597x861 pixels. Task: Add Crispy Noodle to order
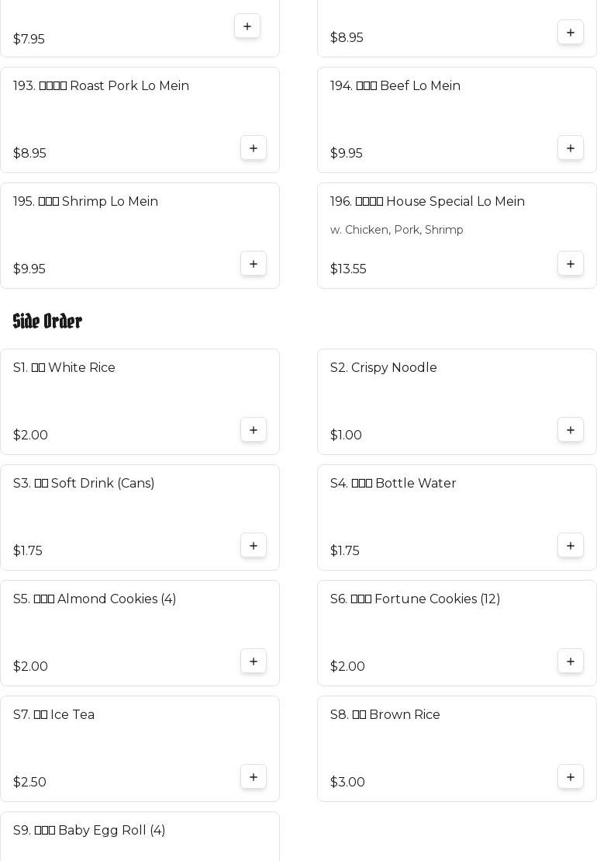pyautogui.click(x=571, y=430)
